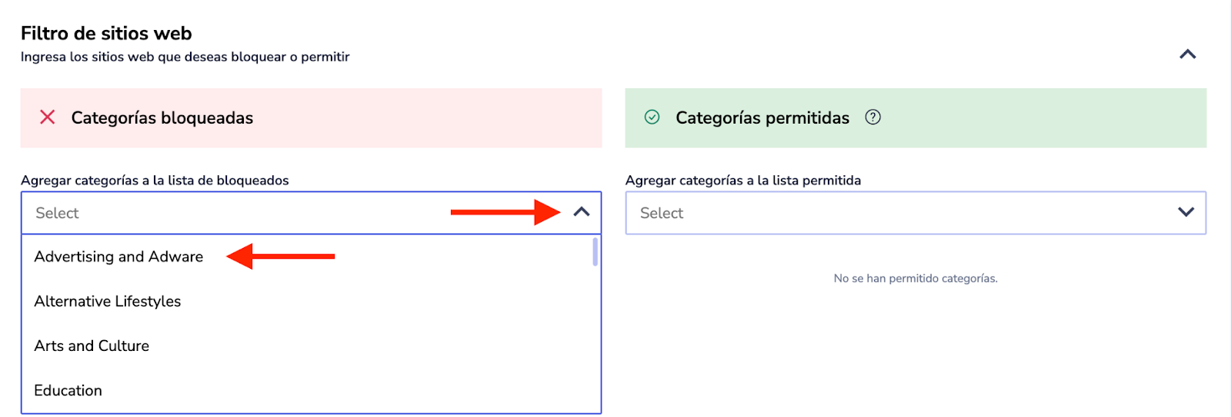Click the Categorías permitidas header text
The image size is (1231, 417).
(762, 117)
